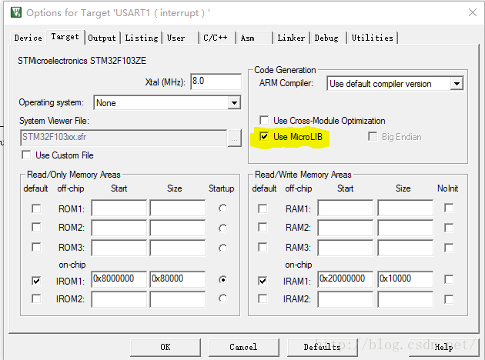Click the Xtal (MHz) input field
485x360 pixels.
216,82
